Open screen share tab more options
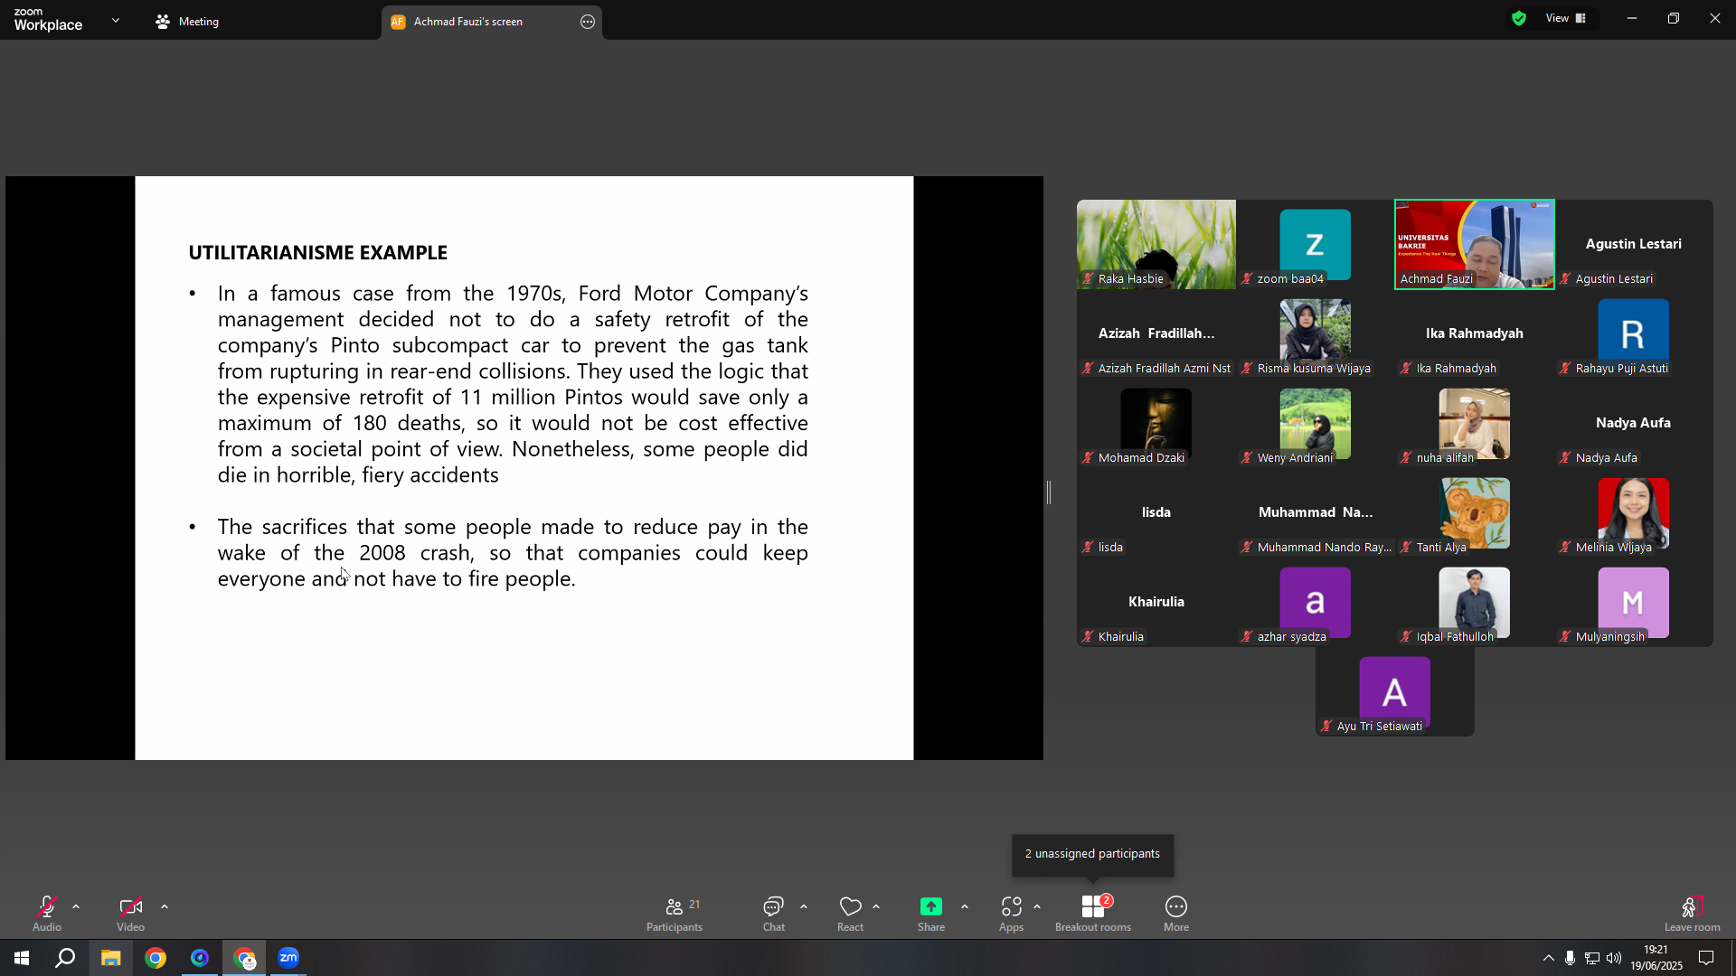The height and width of the screenshot is (976, 1736). click(588, 22)
